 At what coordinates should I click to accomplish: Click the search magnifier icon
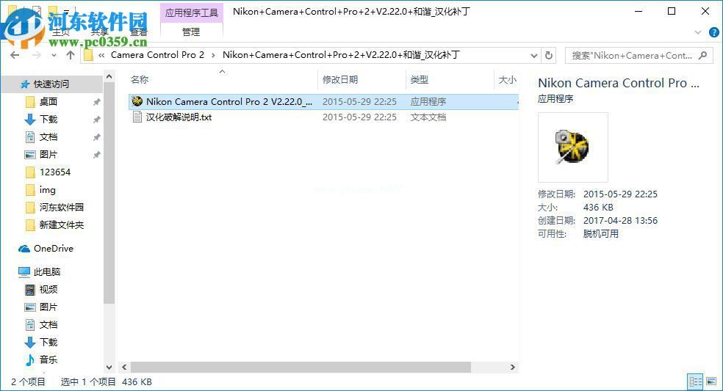pyautogui.click(x=702, y=55)
